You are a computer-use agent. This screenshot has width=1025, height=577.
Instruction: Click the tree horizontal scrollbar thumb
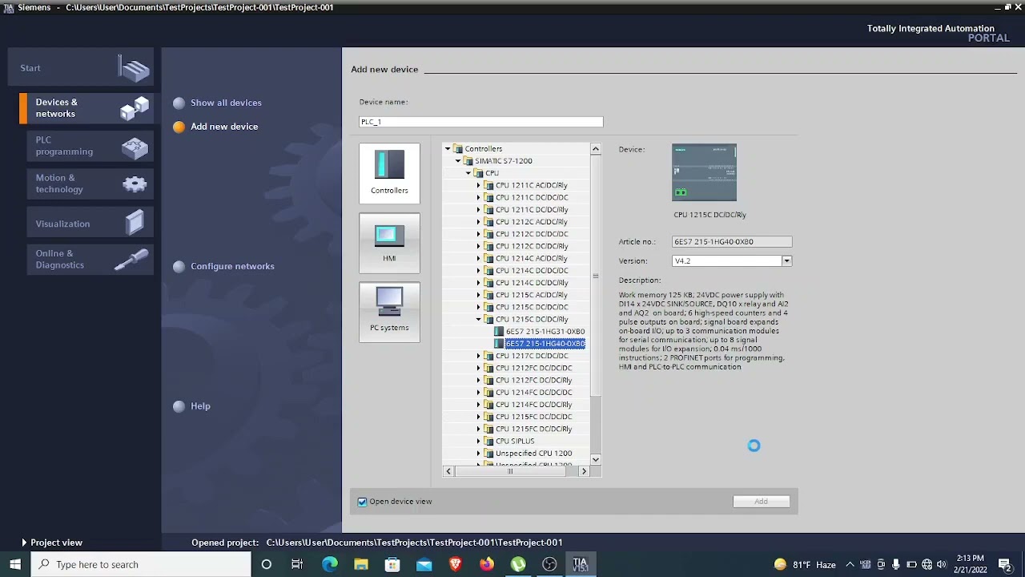tap(509, 471)
